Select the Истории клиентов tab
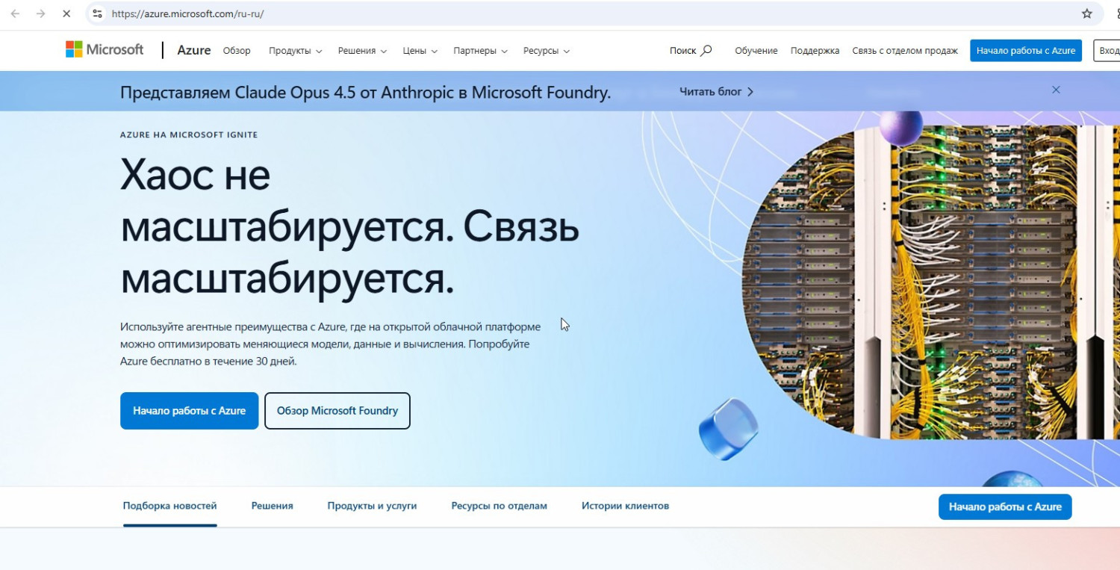 pyautogui.click(x=625, y=506)
